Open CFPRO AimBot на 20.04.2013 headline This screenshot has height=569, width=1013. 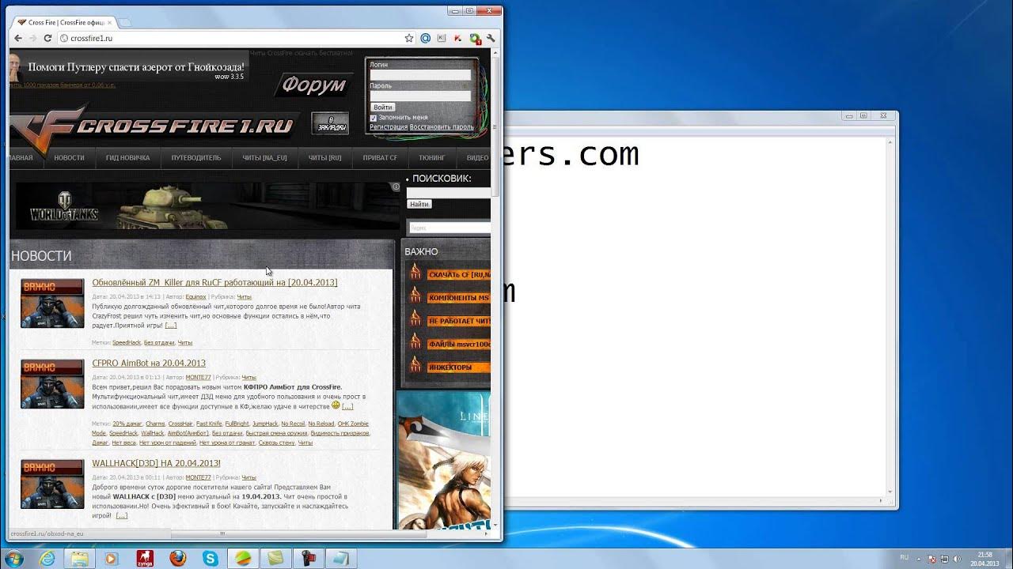(x=149, y=364)
